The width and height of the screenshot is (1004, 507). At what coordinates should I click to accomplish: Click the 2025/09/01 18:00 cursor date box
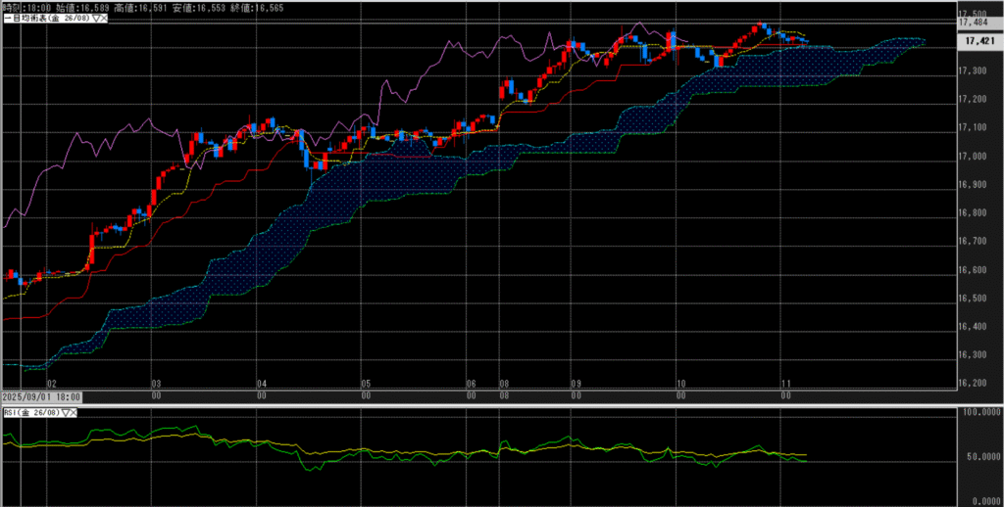(40, 398)
